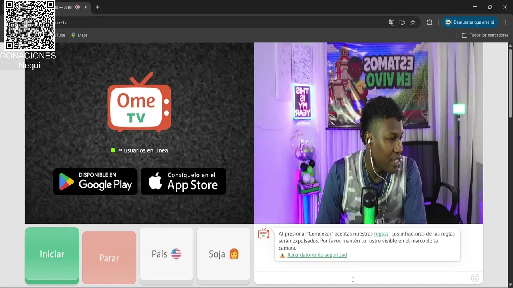This screenshot has height=288, width=513.
Task: Open the Todos los marcadores folder
Action: (x=485, y=35)
